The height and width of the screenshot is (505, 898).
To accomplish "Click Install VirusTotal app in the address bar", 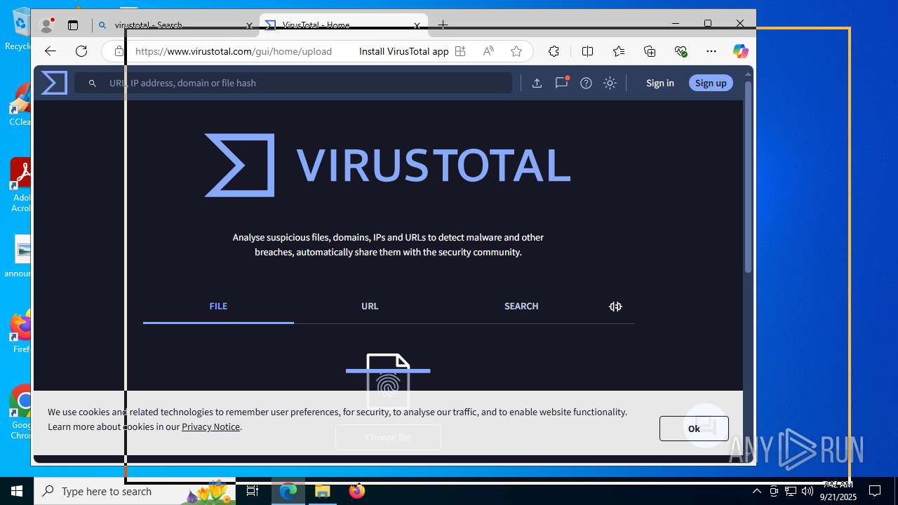I will [x=403, y=51].
